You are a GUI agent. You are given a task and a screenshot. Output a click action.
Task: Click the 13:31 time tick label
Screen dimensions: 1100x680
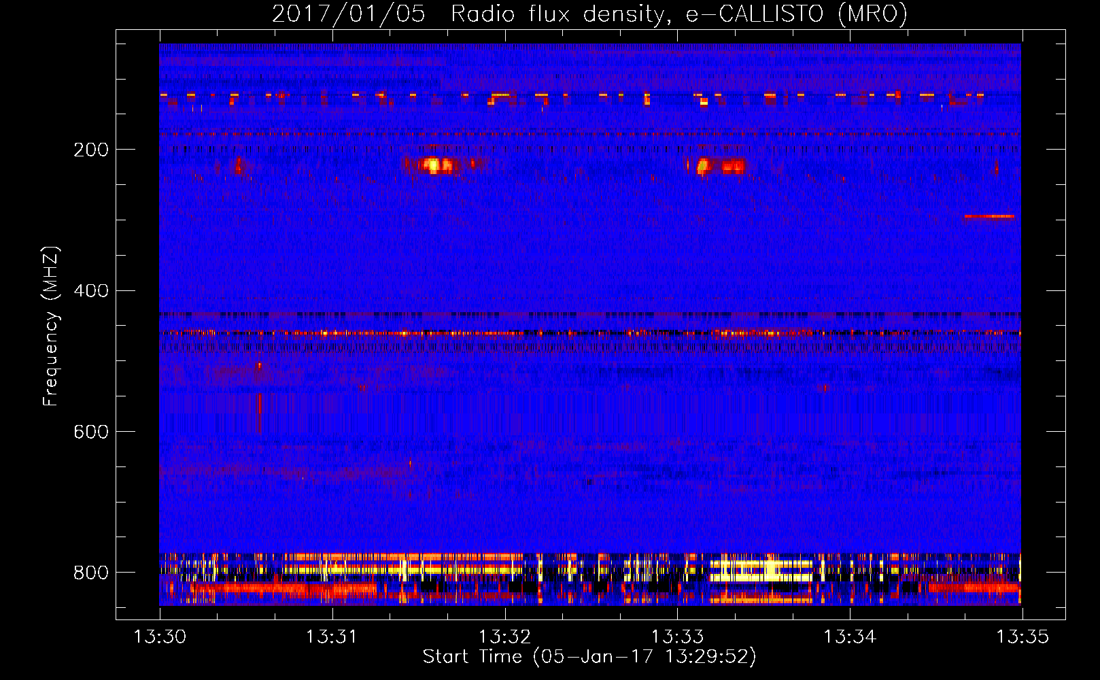click(332, 637)
